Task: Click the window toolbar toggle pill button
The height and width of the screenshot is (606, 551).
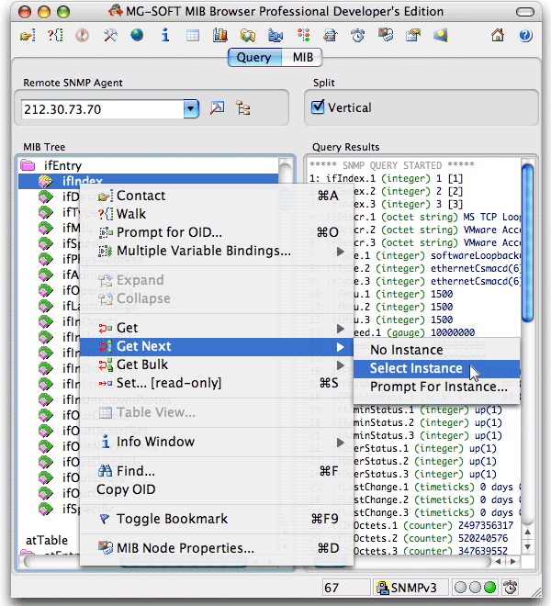Action: pos(524,12)
